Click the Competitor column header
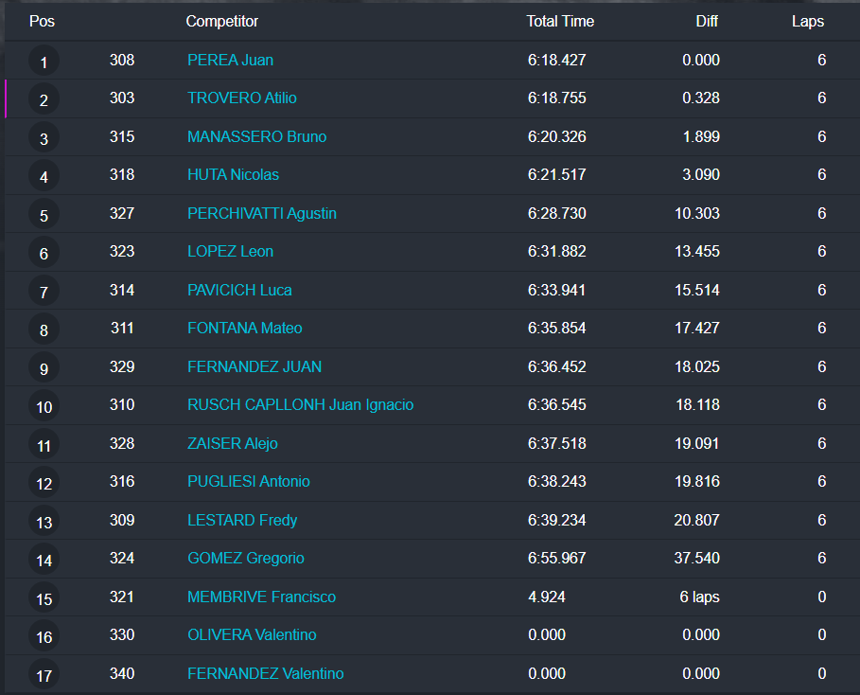 click(x=221, y=21)
